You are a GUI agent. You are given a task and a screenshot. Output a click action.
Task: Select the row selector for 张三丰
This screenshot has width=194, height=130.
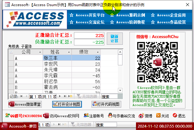[x=11, y=58]
